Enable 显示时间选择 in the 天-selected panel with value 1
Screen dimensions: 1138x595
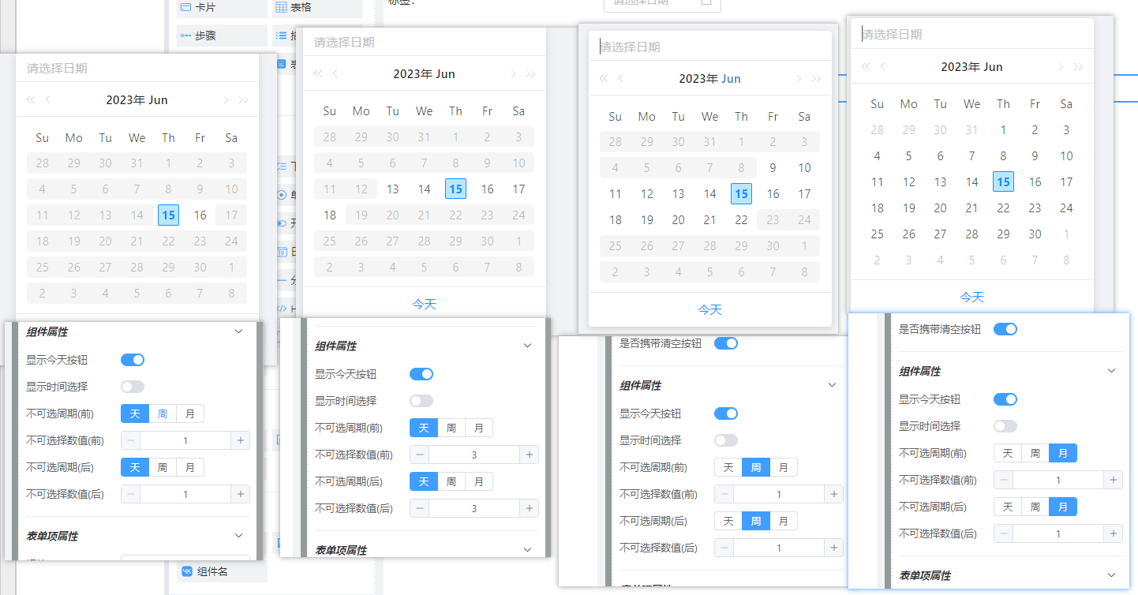133,387
